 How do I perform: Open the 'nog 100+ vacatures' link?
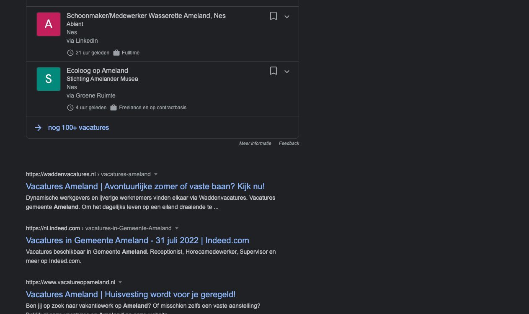(x=78, y=128)
